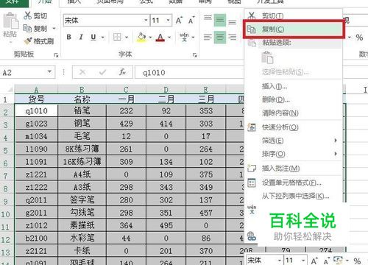Viewport: 368px width, 265px height.
Task: Increase font size with large A
Action: point(179,20)
